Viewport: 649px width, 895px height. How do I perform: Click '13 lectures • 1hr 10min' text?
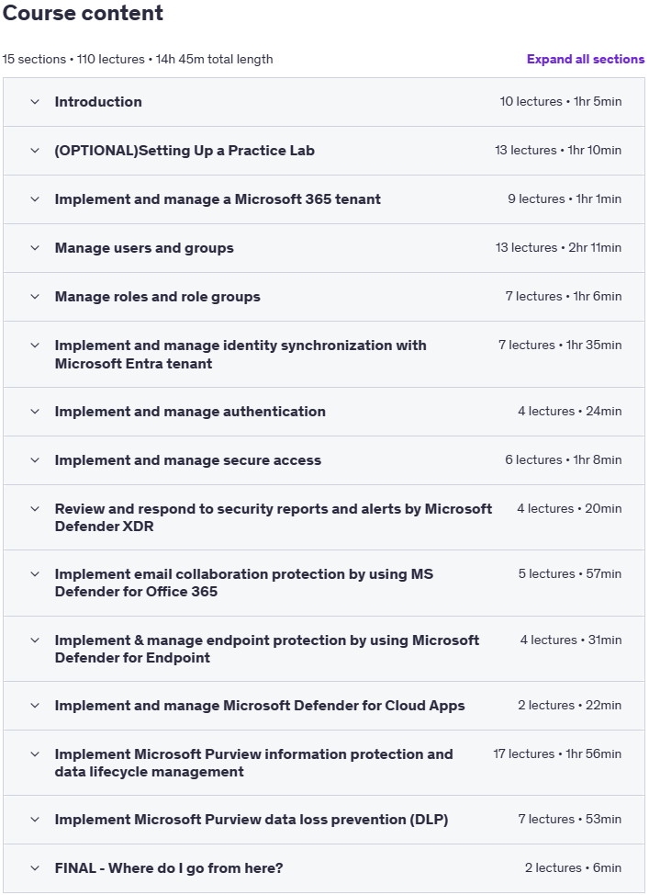click(x=558, y=150)
